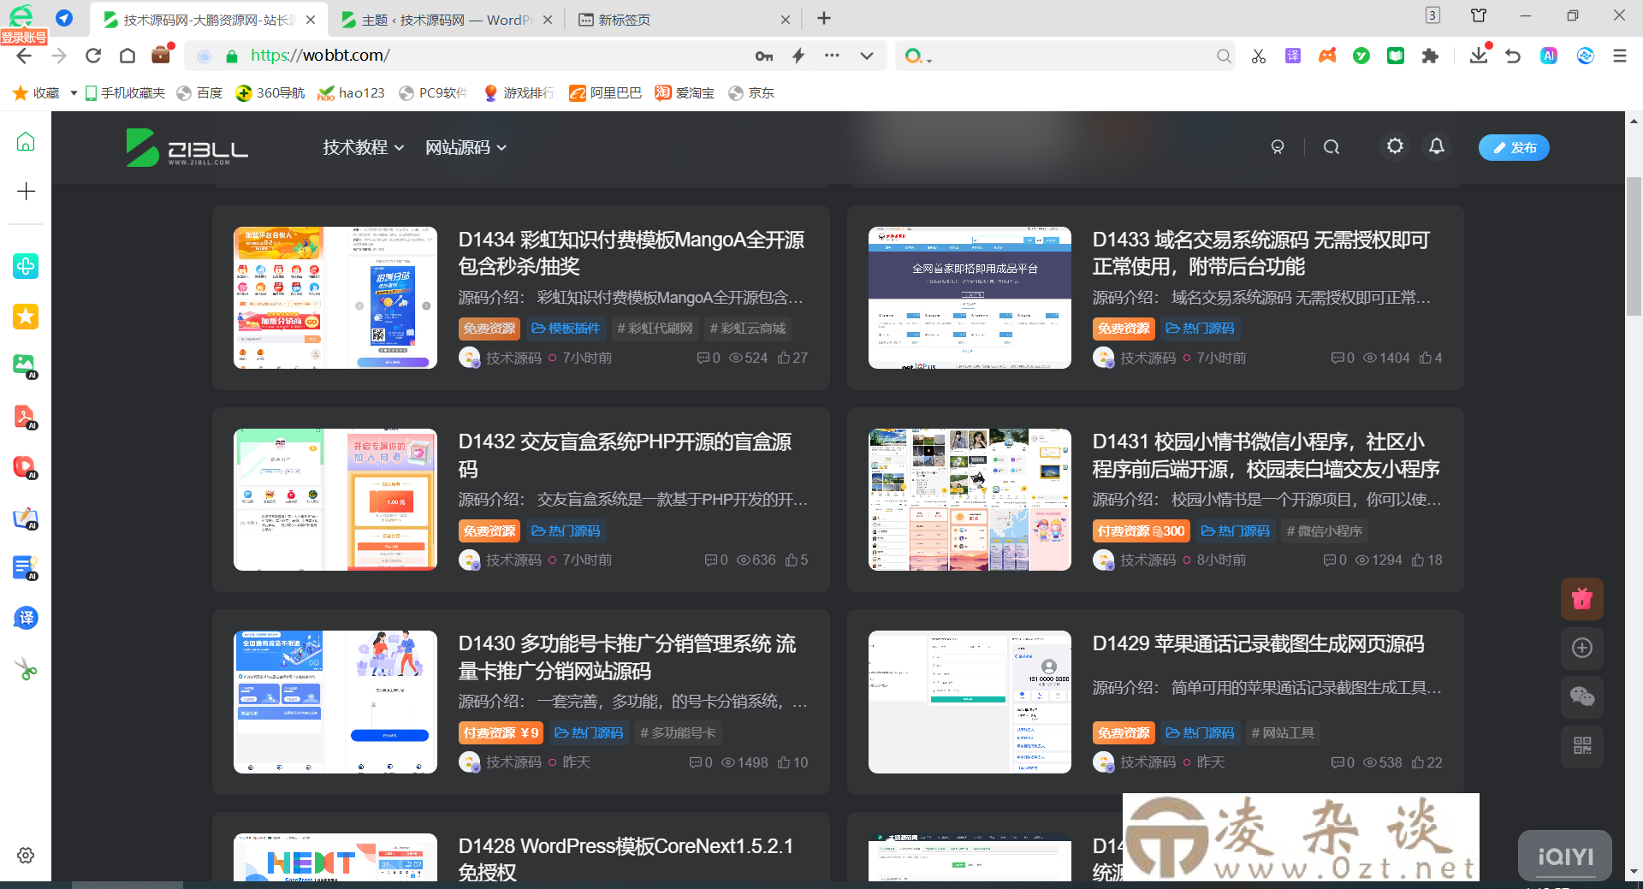The height and width of the screenshot is (889, 1643).
Task: Click the ZIBLL site logo
Action: coord(187,147)
